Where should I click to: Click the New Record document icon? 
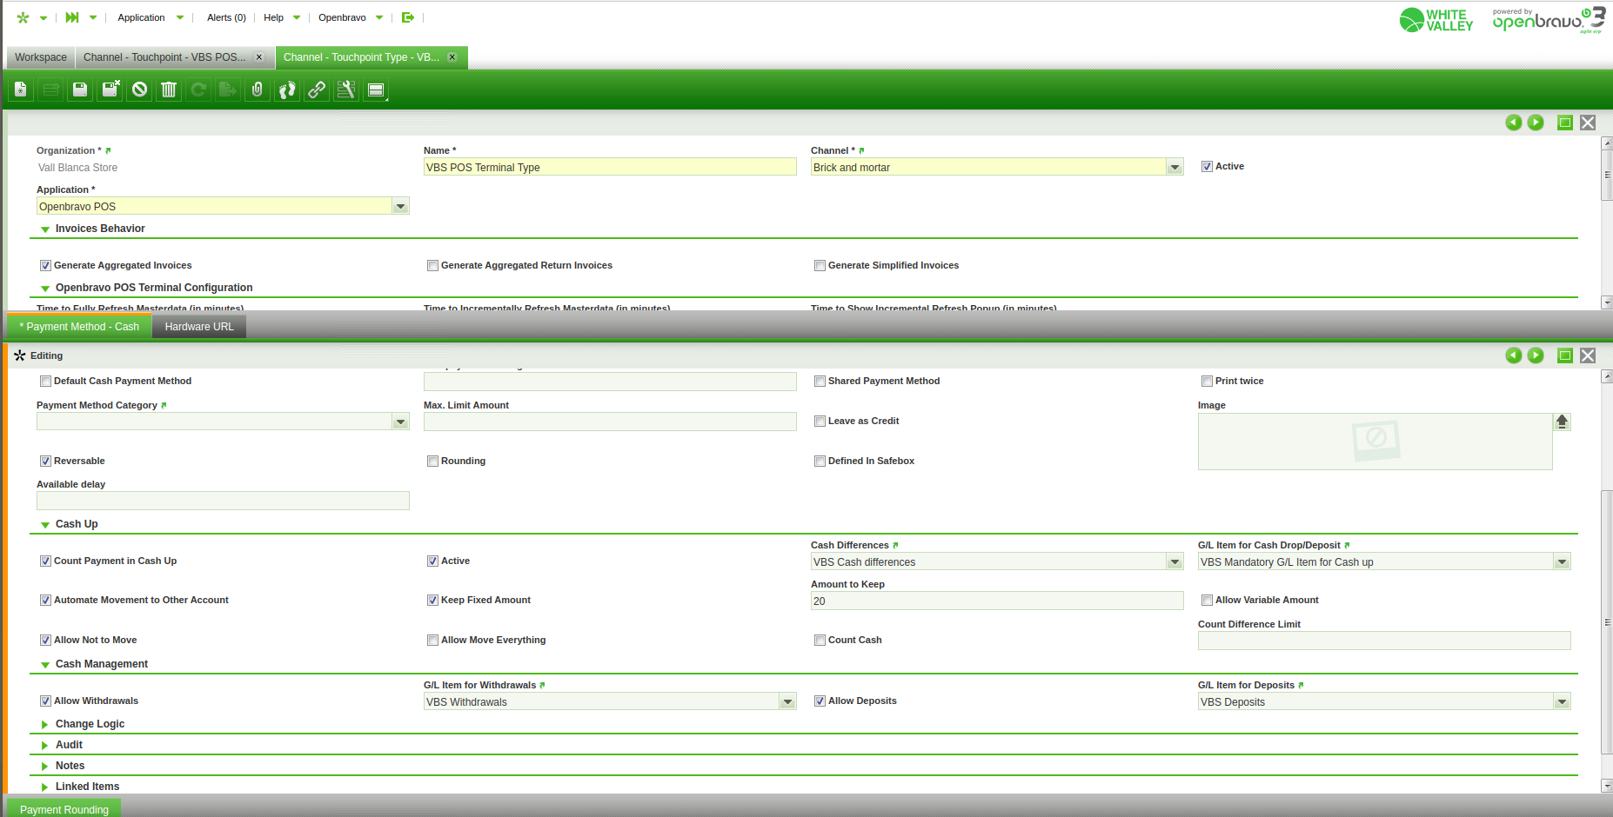[x=21, y=90]
